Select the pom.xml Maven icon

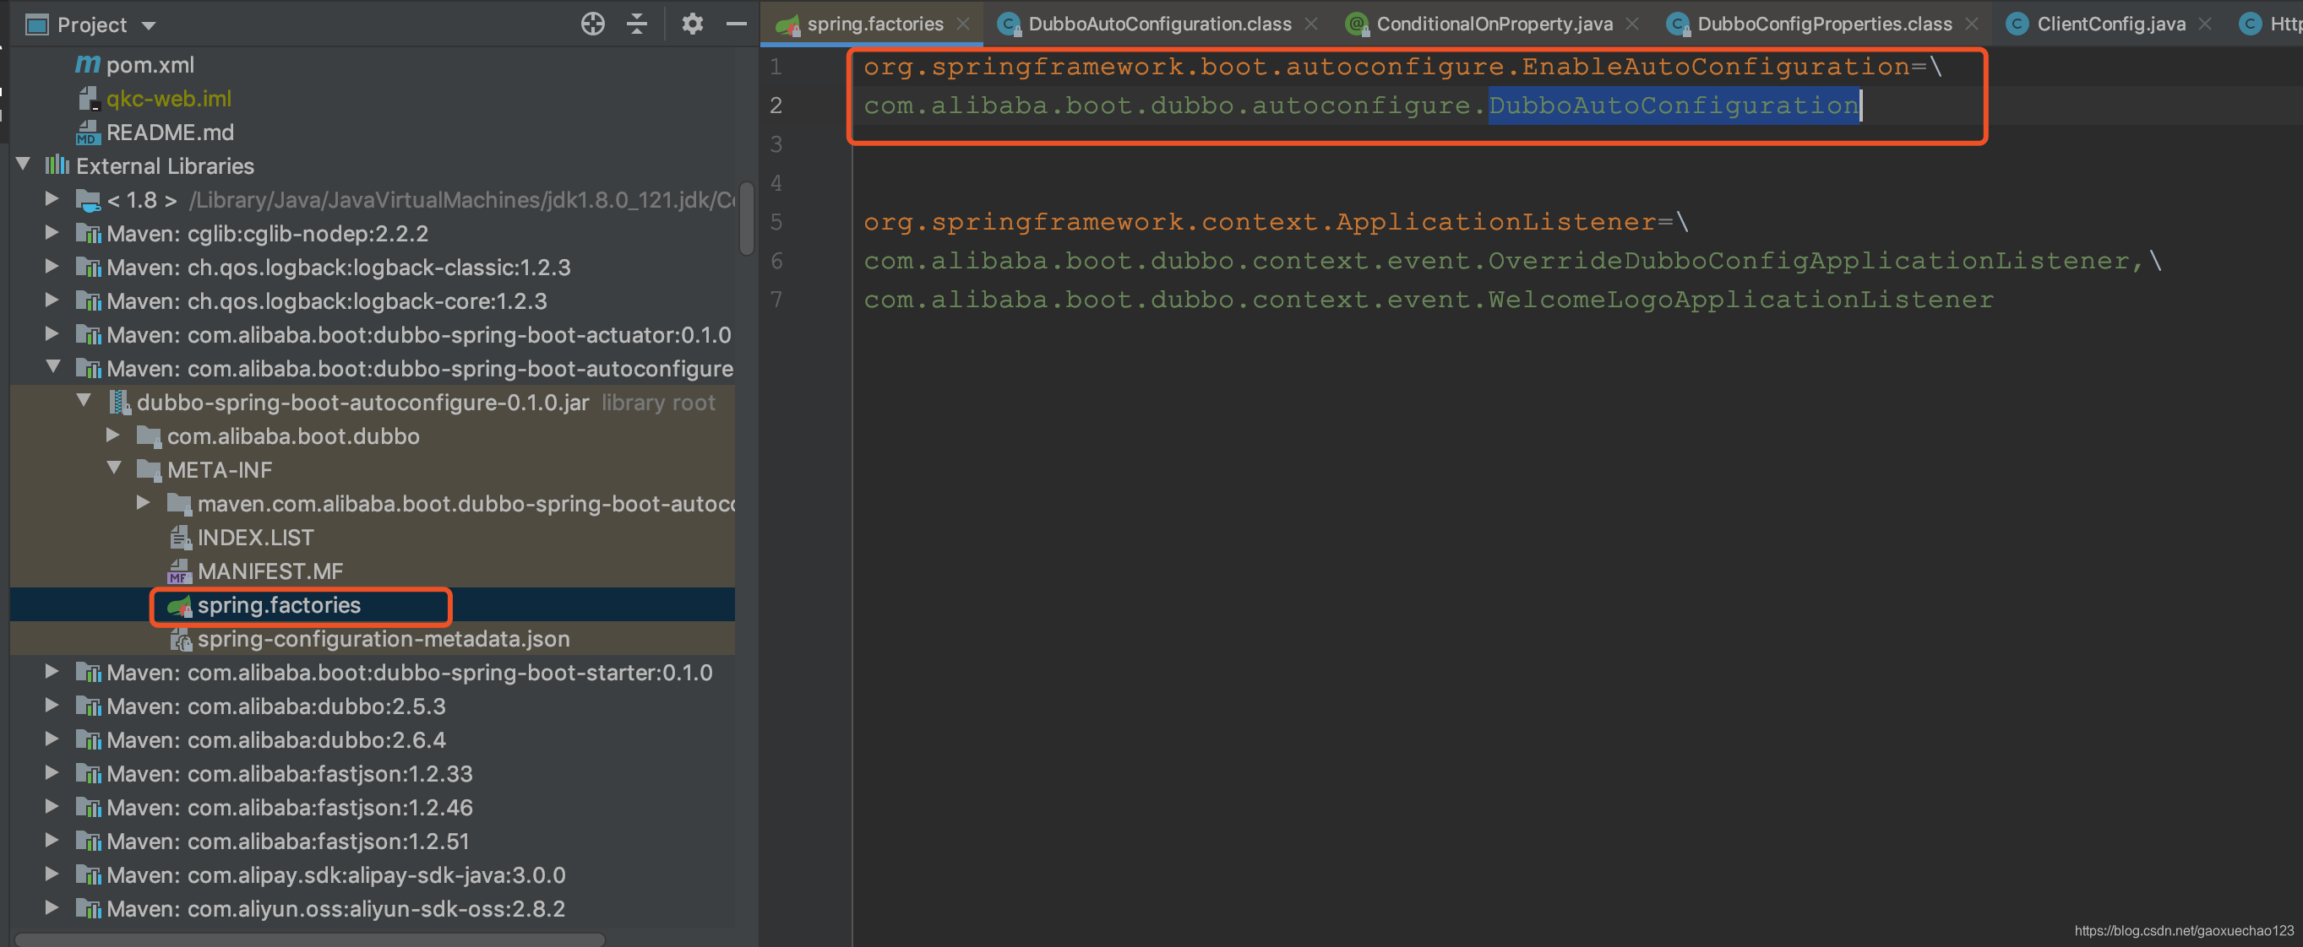(86, 63)
